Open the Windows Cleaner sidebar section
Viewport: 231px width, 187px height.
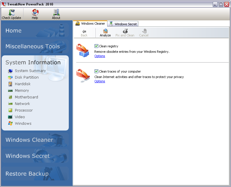pyautogui.click(x=35, y=140)
